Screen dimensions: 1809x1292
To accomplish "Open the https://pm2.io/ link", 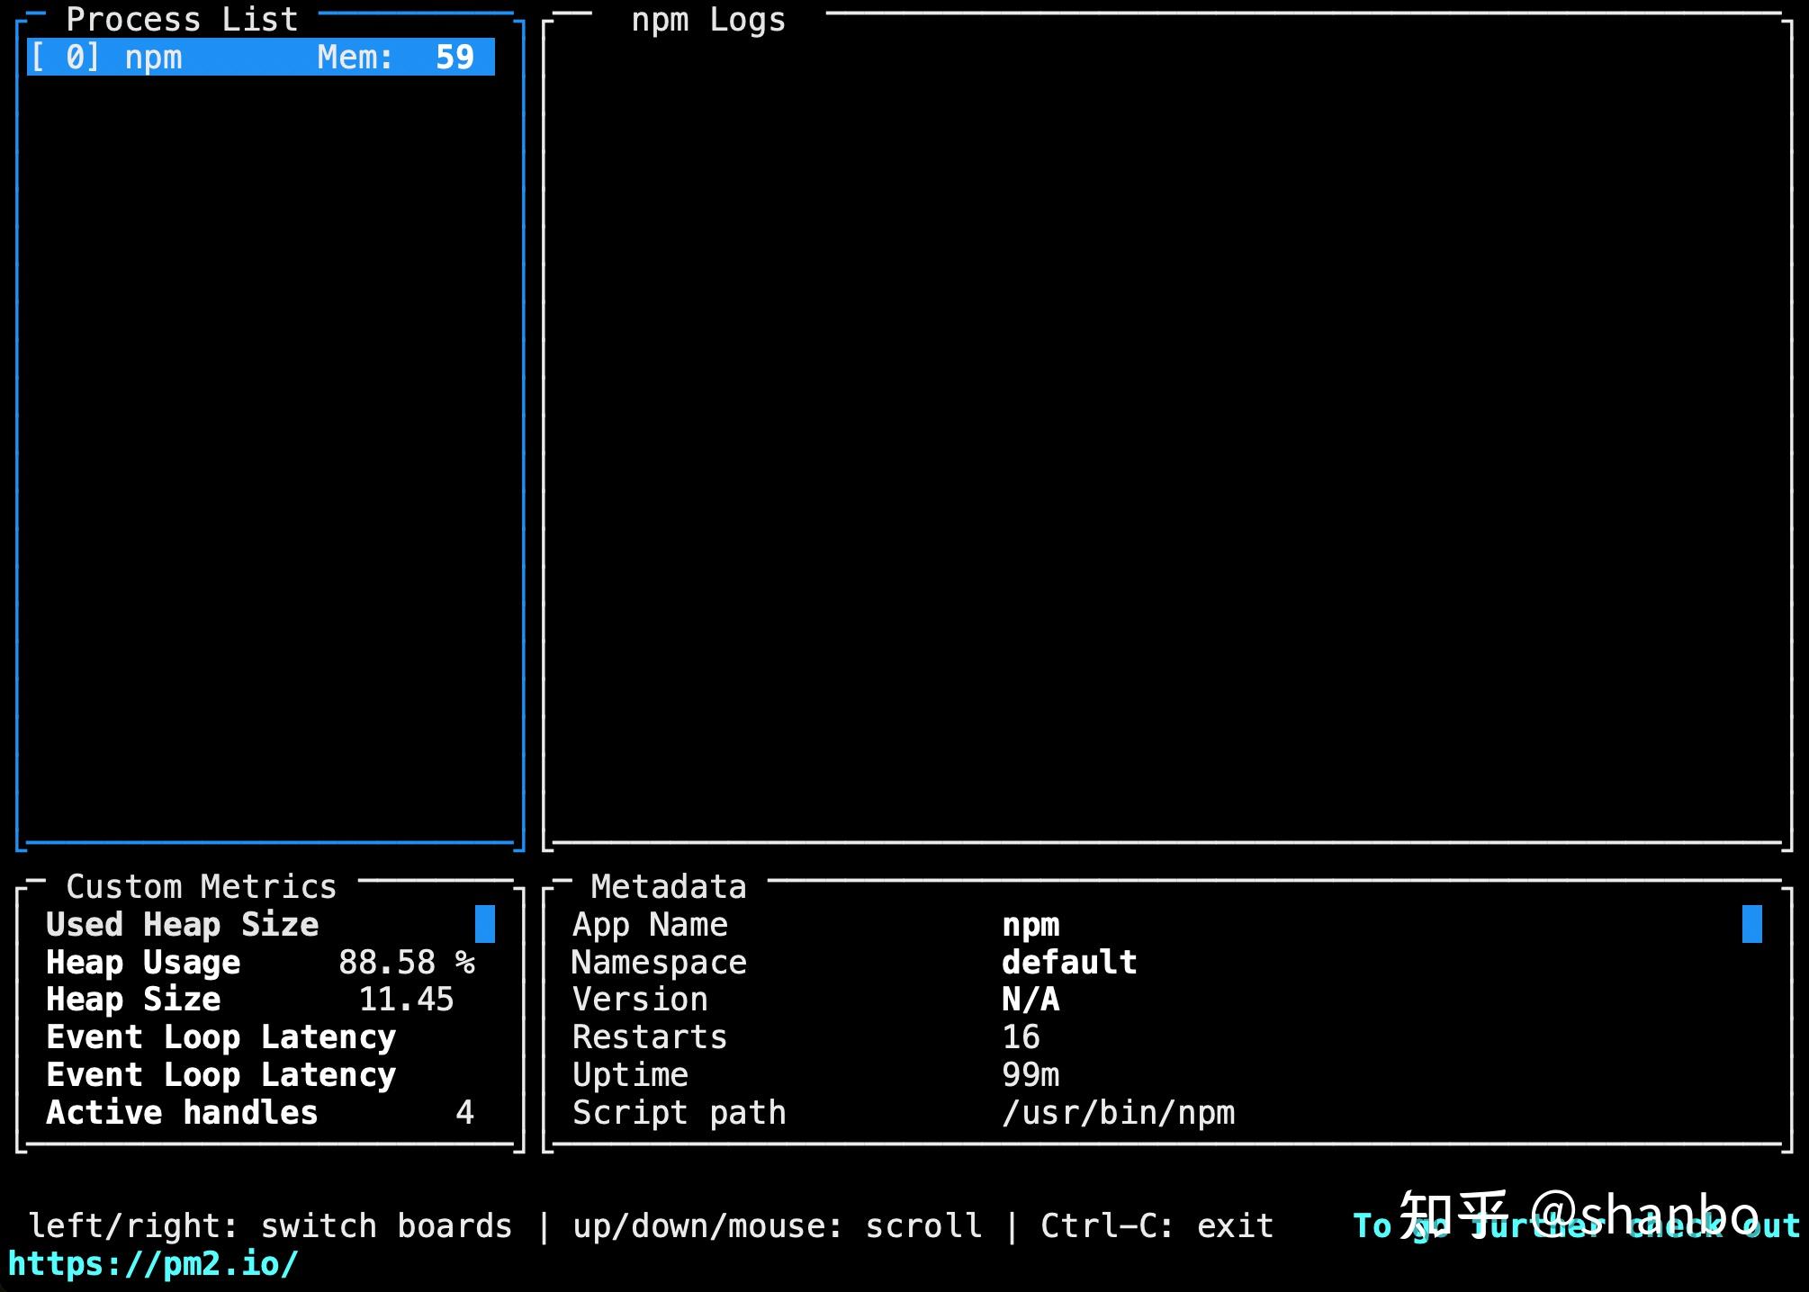I will [x=153, y=1264].
